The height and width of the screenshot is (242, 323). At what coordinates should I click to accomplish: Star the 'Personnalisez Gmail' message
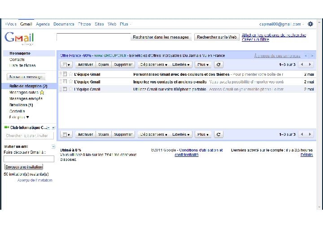pos(71,74)
